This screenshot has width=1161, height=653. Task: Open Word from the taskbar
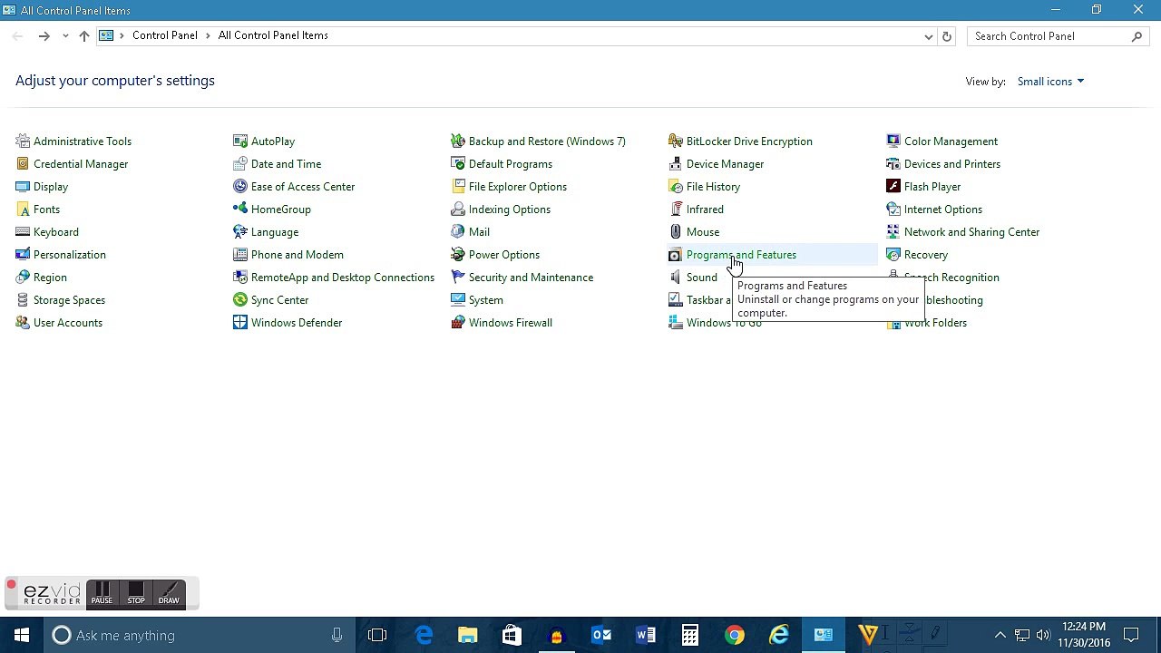pyautogui.click(x=646, y=635)
